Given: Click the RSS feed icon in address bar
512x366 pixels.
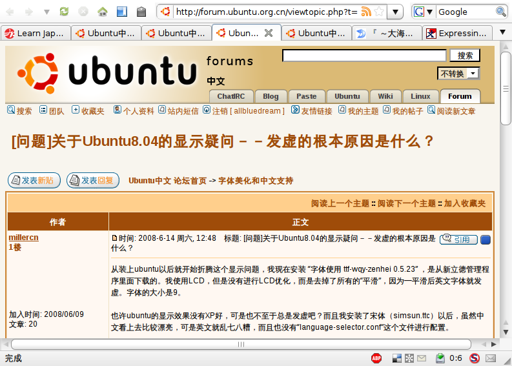Looking at the screenshot, I should coord(366,12).
